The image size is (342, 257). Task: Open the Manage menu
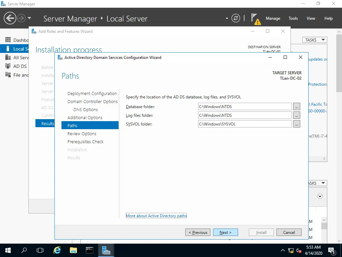273,18
